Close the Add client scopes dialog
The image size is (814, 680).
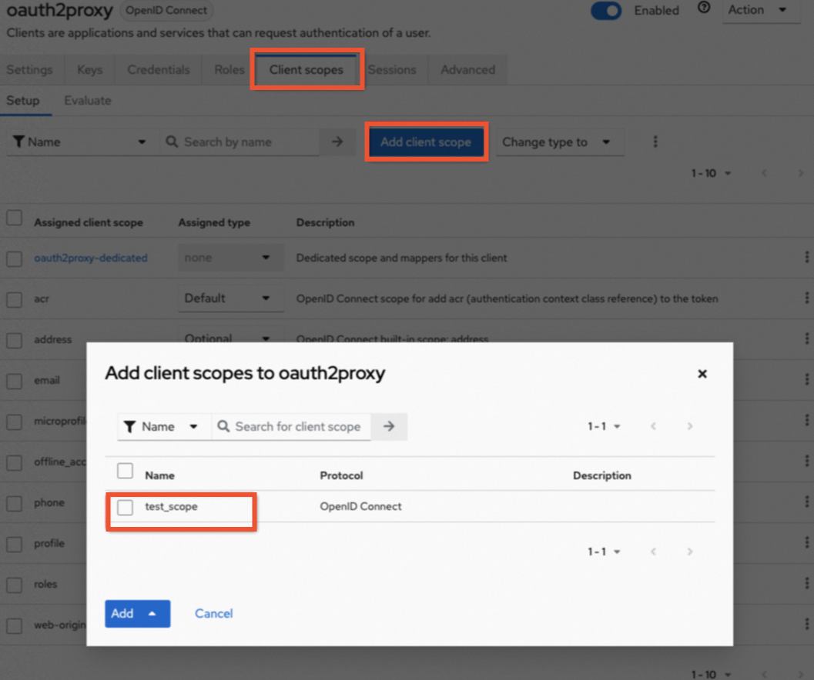(x=702, y=373)
